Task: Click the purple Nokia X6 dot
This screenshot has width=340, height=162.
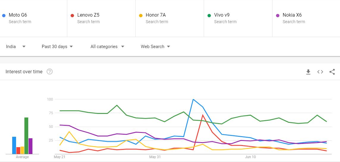Action: (278, 15)
